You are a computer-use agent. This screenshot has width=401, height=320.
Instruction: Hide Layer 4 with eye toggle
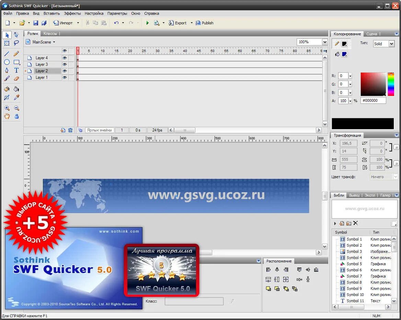tap(65, 58)
